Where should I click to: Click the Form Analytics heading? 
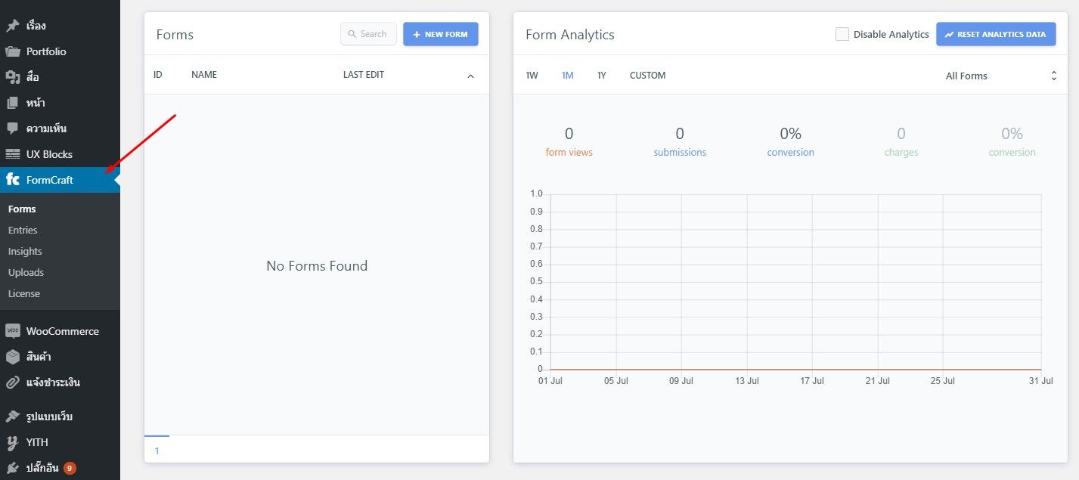click(x=570, y=35)
